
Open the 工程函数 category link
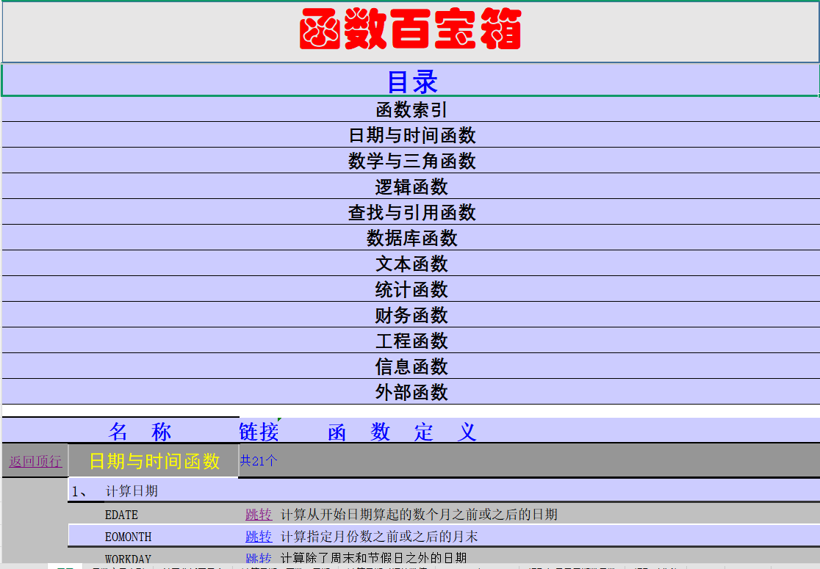(x=410, y=341)
